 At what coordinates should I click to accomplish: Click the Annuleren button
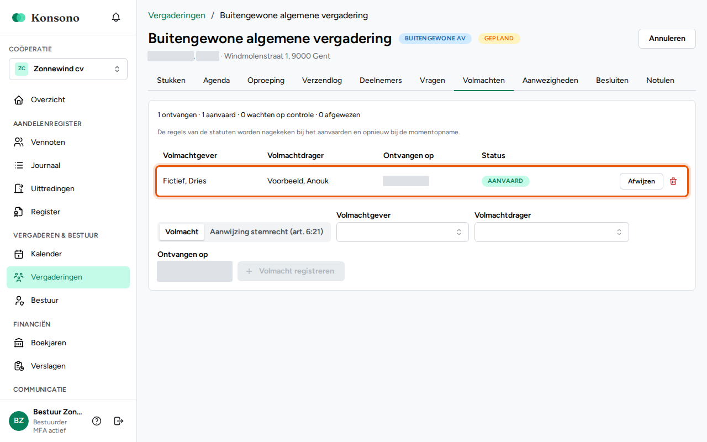tap(667, 39)
